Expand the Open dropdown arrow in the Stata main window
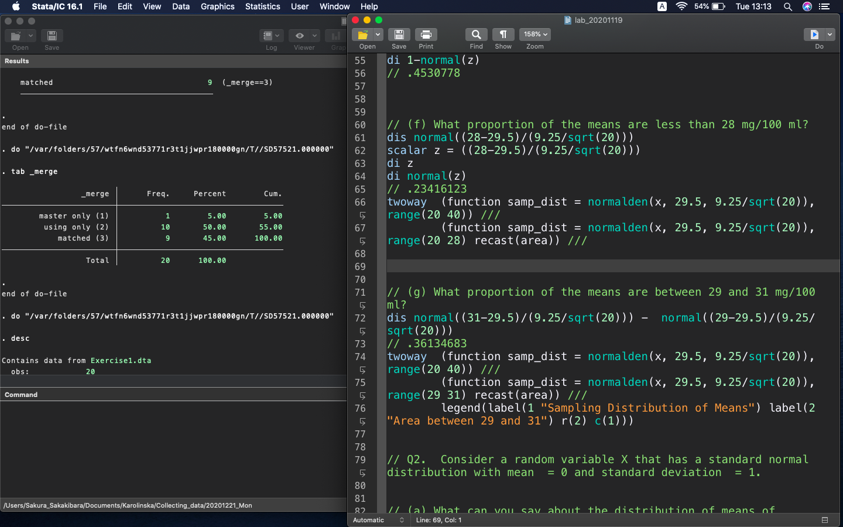Image resolution: width=843 pixels, height=527 pixels. coord(30,36)
